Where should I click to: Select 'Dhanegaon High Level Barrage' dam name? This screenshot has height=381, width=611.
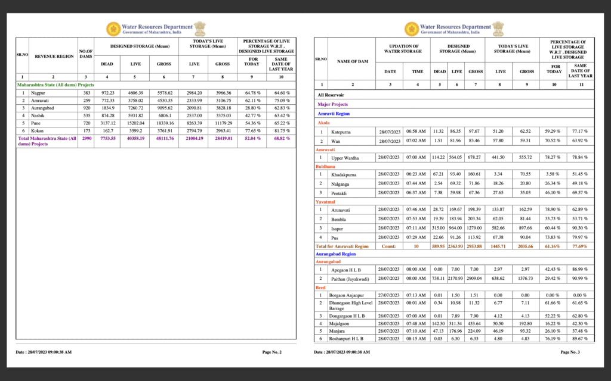tap(351, 305)
